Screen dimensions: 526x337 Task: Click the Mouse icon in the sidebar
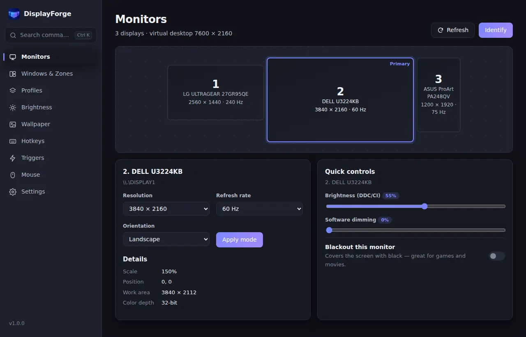pyautogui.click(x=13, y=175)
